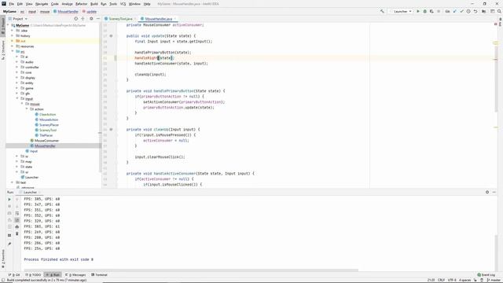Image resolution: width=503 pixels, height=283 pixels.
Task: Select MouseConsumer in the project tree
Action: [x=46, y=141]
